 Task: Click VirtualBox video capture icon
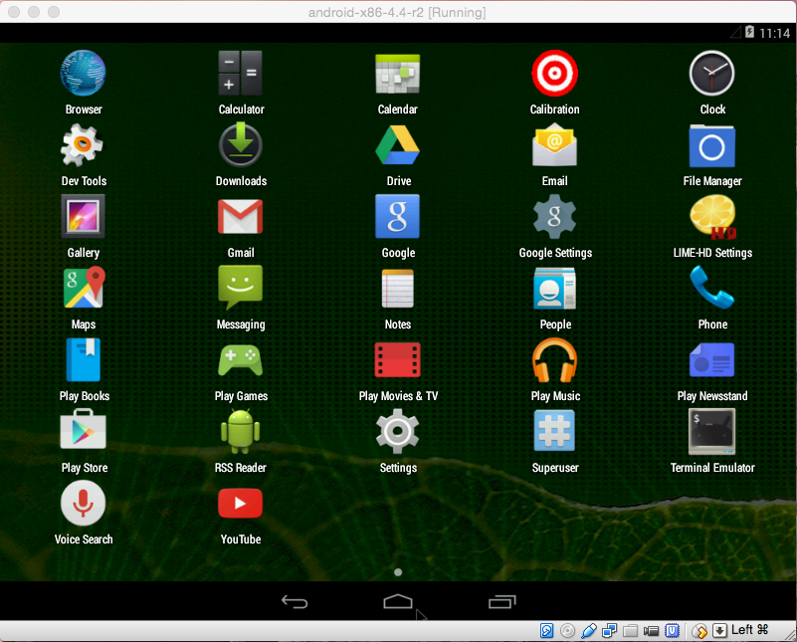click(651, 631)
